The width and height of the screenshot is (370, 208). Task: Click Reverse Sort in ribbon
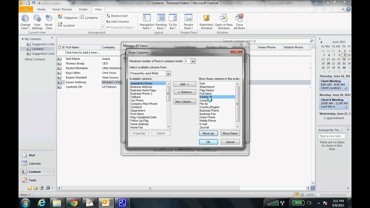click(117, 16)
